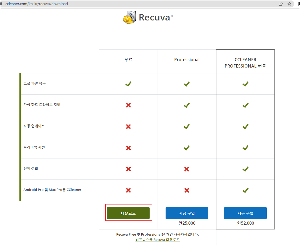
Task: Click red X for 프리미엄 지원 in 무료 column
Action: click(128, 148)
